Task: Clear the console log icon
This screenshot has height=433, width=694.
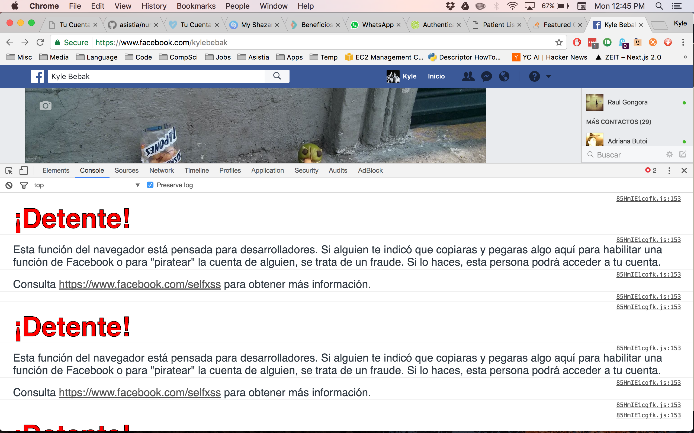Action: tap(9, 185)
